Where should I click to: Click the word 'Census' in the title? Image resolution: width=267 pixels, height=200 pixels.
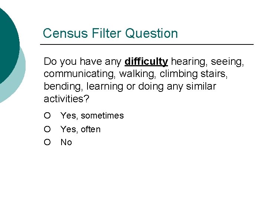65,33
